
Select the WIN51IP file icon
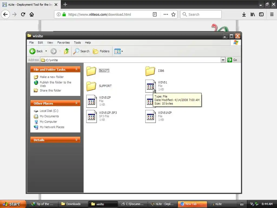[91, 101]
